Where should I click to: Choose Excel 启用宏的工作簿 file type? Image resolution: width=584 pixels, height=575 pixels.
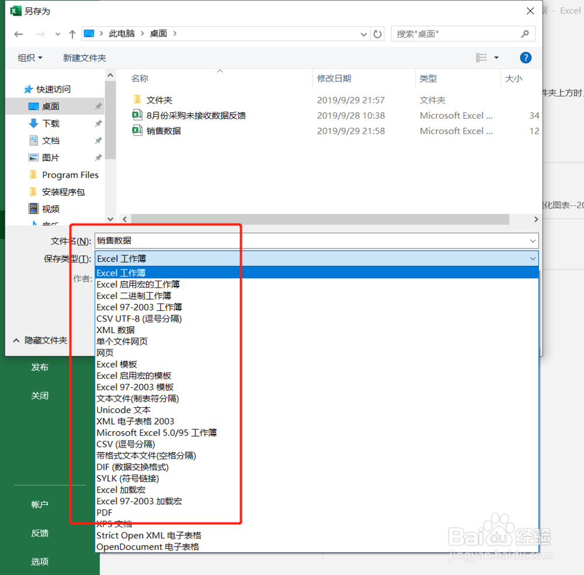coord(138,285)
